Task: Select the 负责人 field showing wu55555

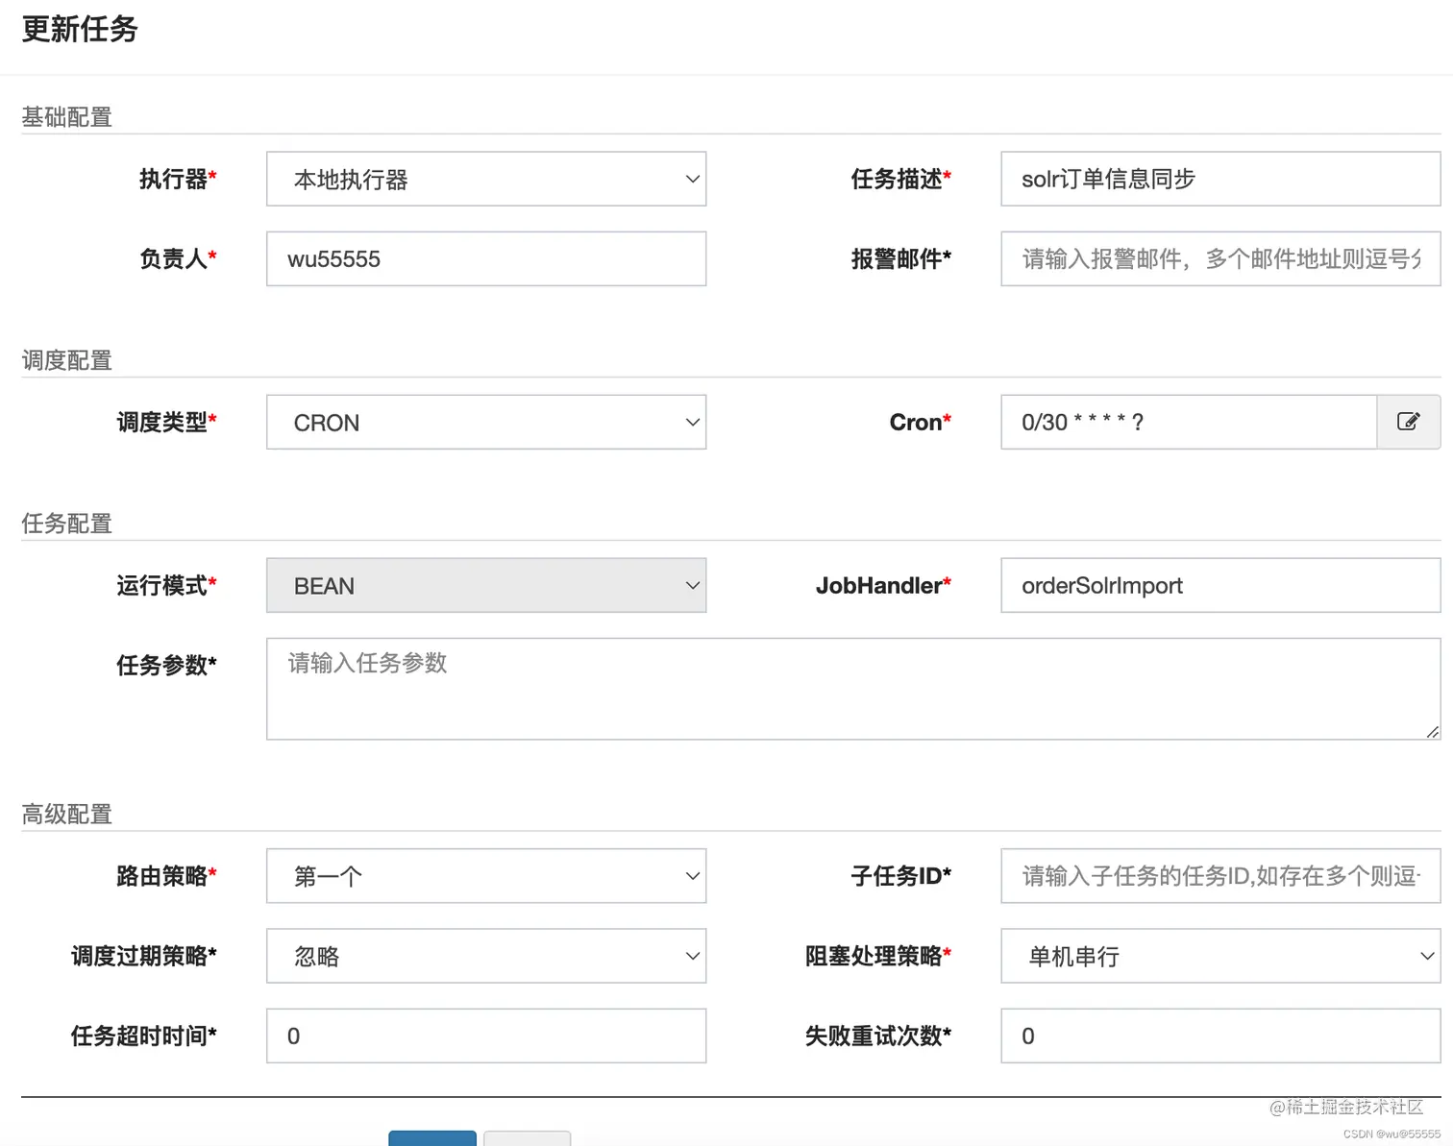Action: tap(485, 258)
